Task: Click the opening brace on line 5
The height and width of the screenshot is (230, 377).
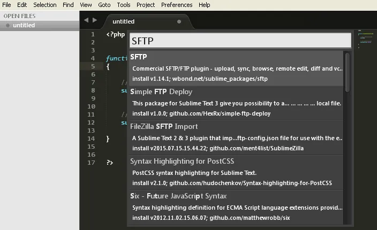Action: 108,67
